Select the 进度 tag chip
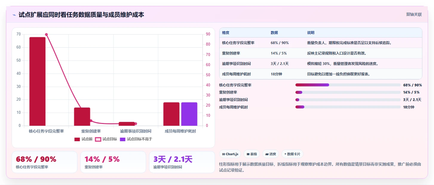Image resolution: width=434 pixels, height=185 pixels. pyautogui.click(x=271, y=154)
